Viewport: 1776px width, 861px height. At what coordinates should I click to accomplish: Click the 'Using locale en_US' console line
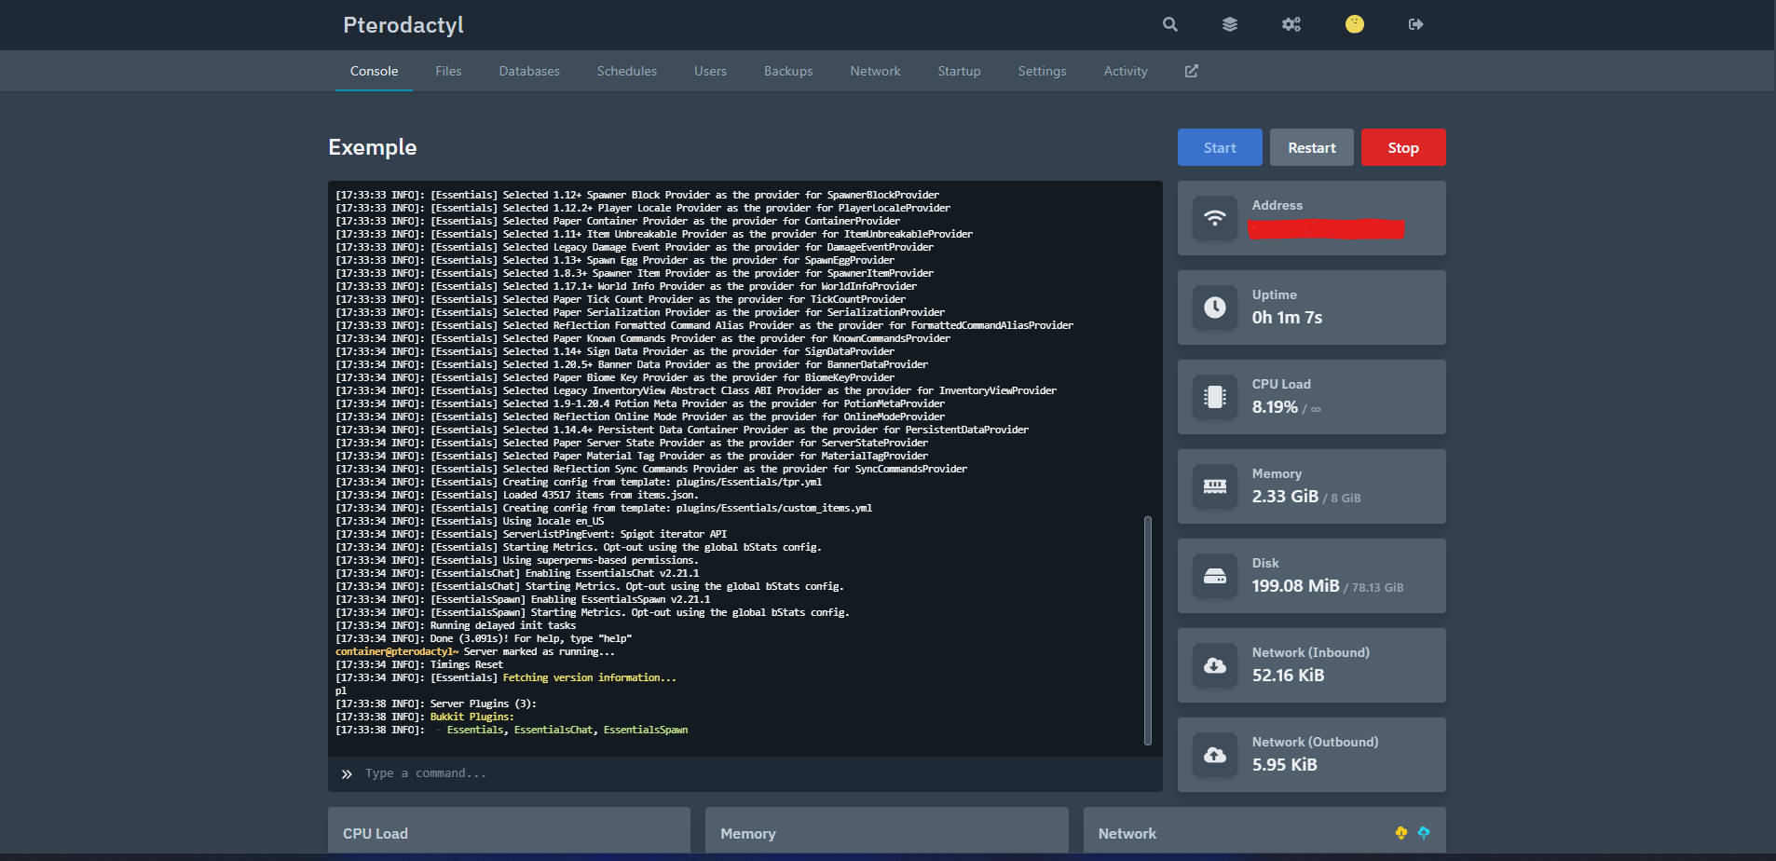470,521
